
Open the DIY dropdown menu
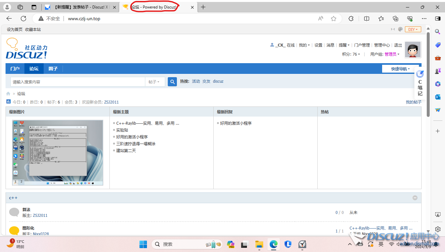point(413,29)
